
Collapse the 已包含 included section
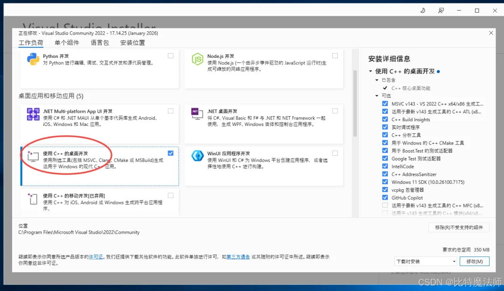point(377,80)
